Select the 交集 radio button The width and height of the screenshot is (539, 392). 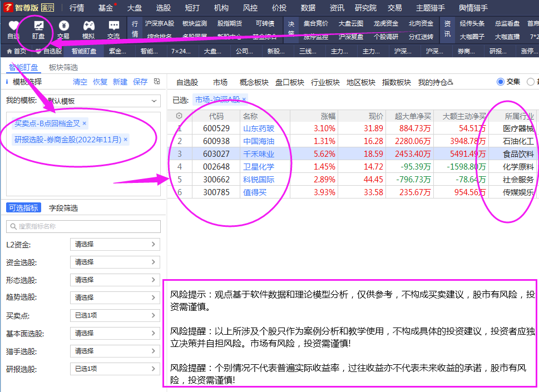[501, 82]
